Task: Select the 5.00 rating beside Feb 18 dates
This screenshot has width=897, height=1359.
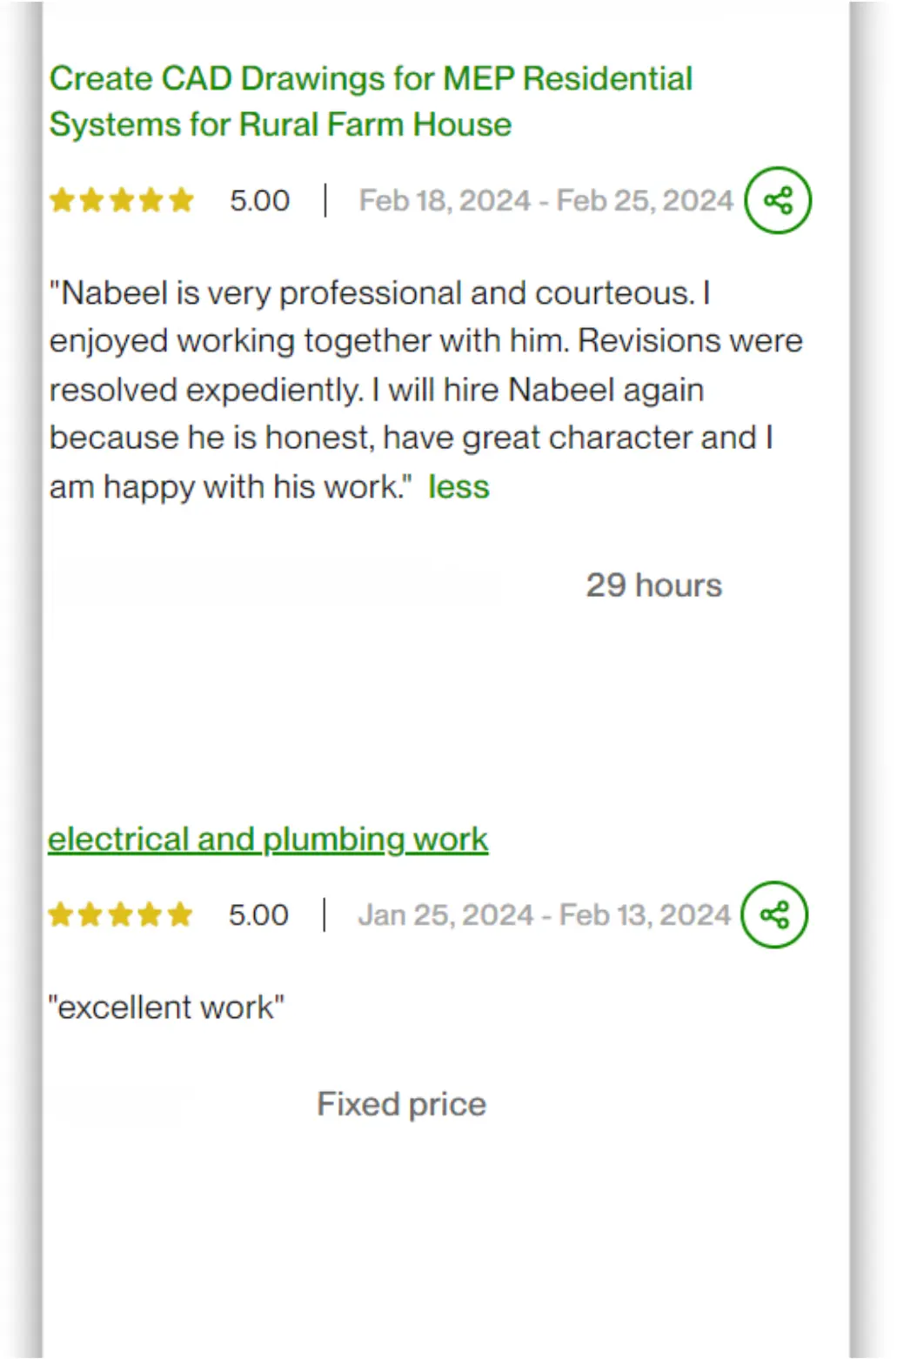Action: [259, 200]
